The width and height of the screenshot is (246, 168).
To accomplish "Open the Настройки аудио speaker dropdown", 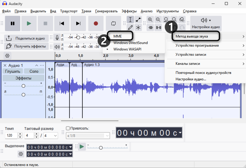I will pyautogui.click(x=206, y=23).
